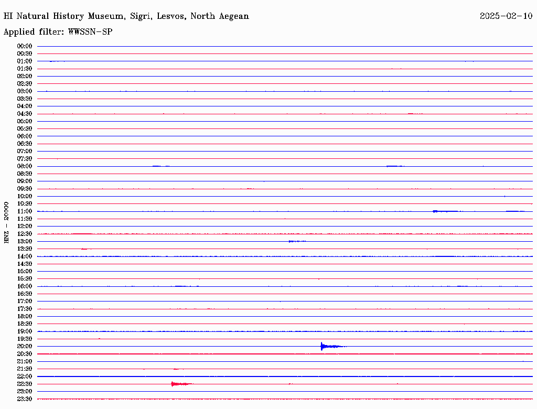This screenshot has width=537, height=409.
Task: Click the '01:30' time label
Action: tap(25, 69)
